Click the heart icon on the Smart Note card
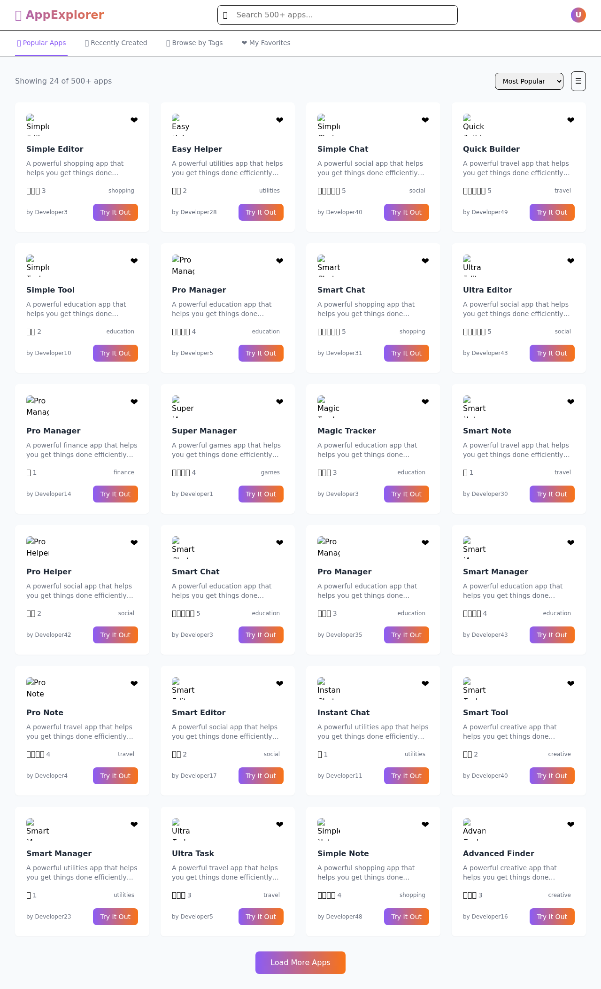 pyautogui.click(x=570, y=402)
